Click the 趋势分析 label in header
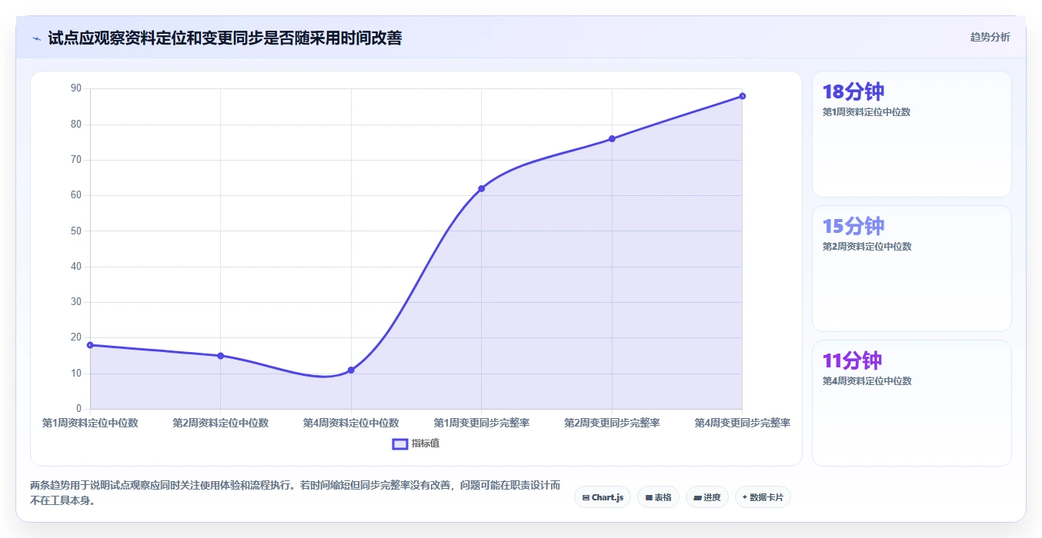Screen dimensions: 1042x538 tap(990, 37)
